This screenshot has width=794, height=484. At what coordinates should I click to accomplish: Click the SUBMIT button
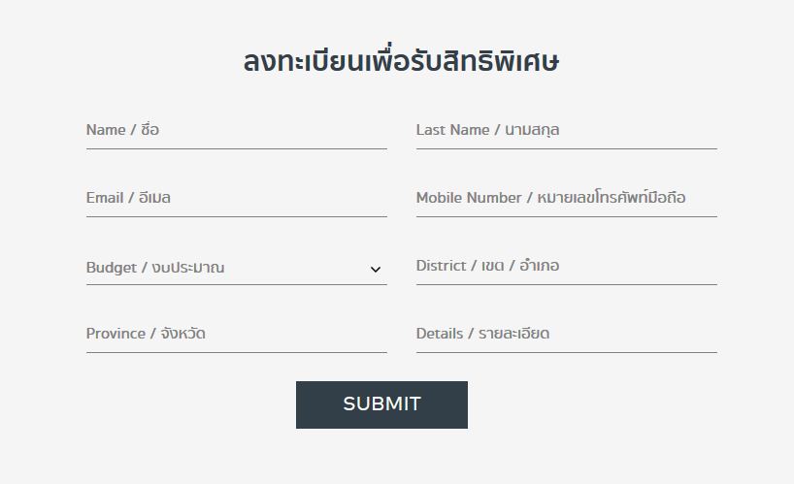point(381,404)
